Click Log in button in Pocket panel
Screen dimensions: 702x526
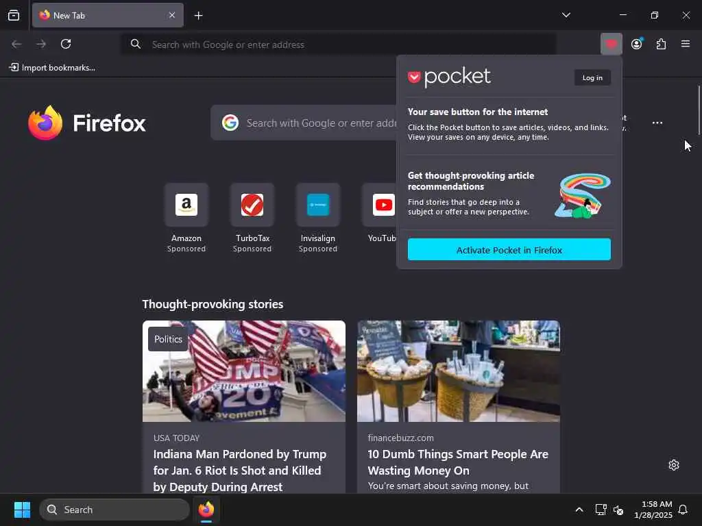pyautogui.click(x=592, y=78)
